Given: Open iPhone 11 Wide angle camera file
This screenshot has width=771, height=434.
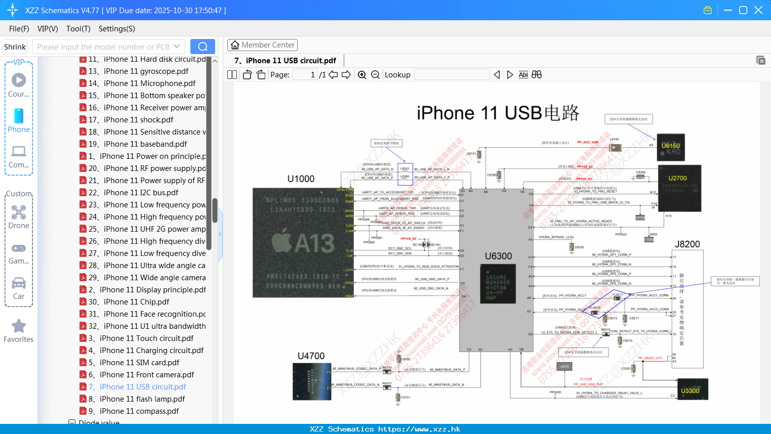Looking at the screenshot, I should coord(143,278).
